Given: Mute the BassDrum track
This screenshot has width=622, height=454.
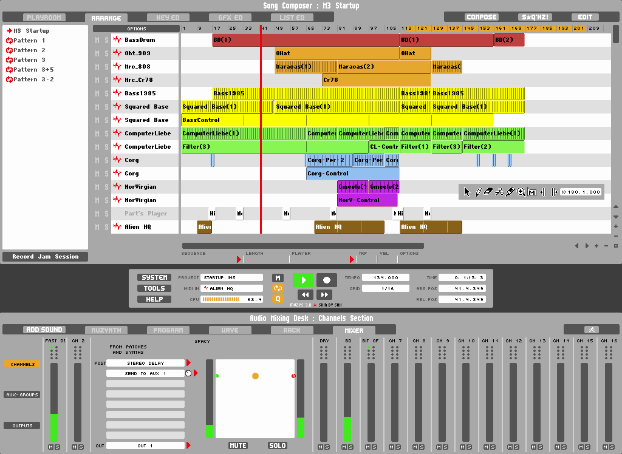Looking at the screenshot, I should pos(97,40).
